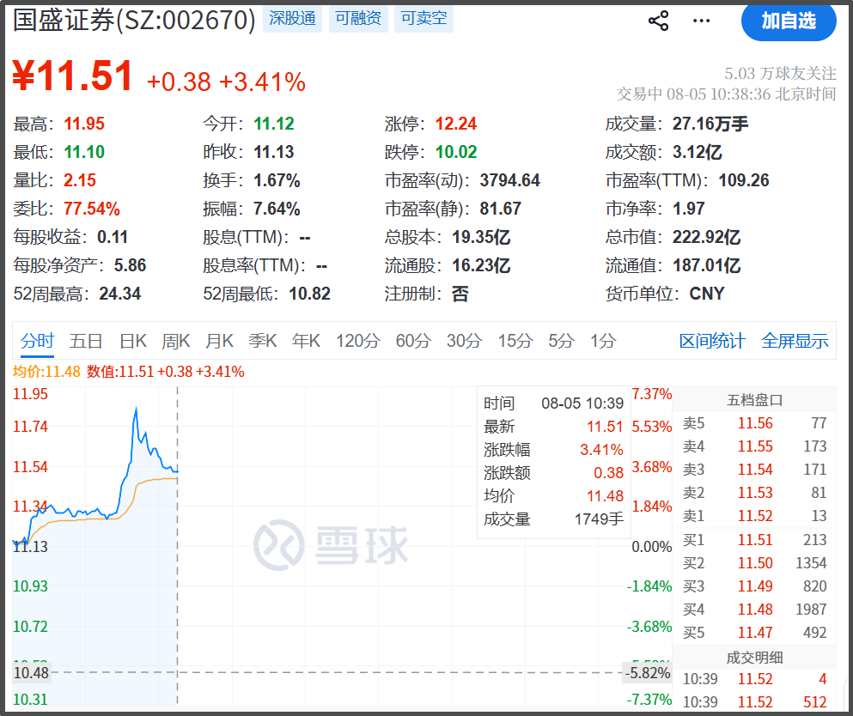Click the 成交明细 section header
The height and width of the screenshot is (716, 853).
(x=754, y=658)
